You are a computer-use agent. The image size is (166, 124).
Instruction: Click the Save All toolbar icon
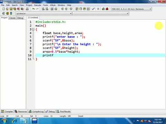(15, 9)
